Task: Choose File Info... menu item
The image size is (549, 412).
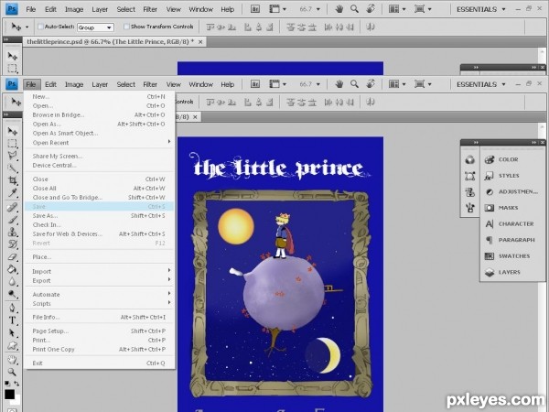Action: pos(100,318)
